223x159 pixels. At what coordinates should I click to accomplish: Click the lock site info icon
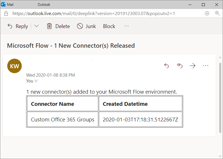tap(6, 13)
